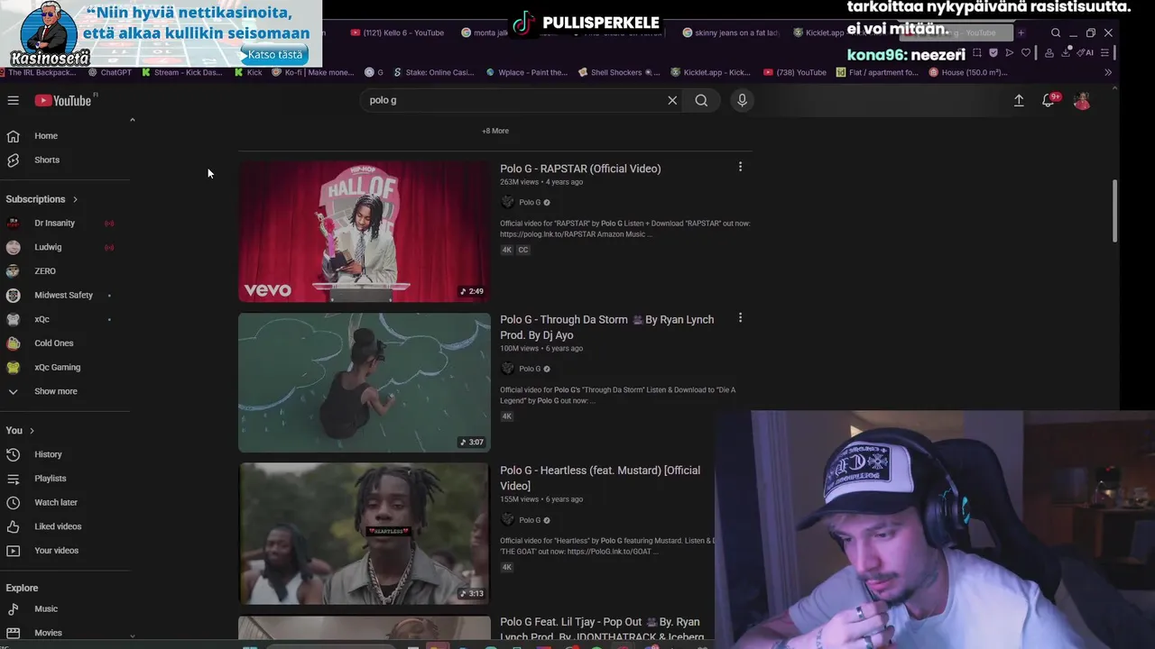Open Movies under Explore
The image size is (1155, 649).
point(47,633)
